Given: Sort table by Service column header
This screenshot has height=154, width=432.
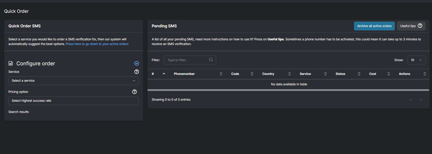Looking at the screenshot, I should pos(305,74).
